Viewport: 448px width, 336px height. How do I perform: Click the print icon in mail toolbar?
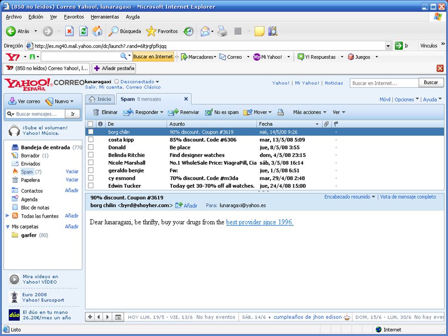280,112
